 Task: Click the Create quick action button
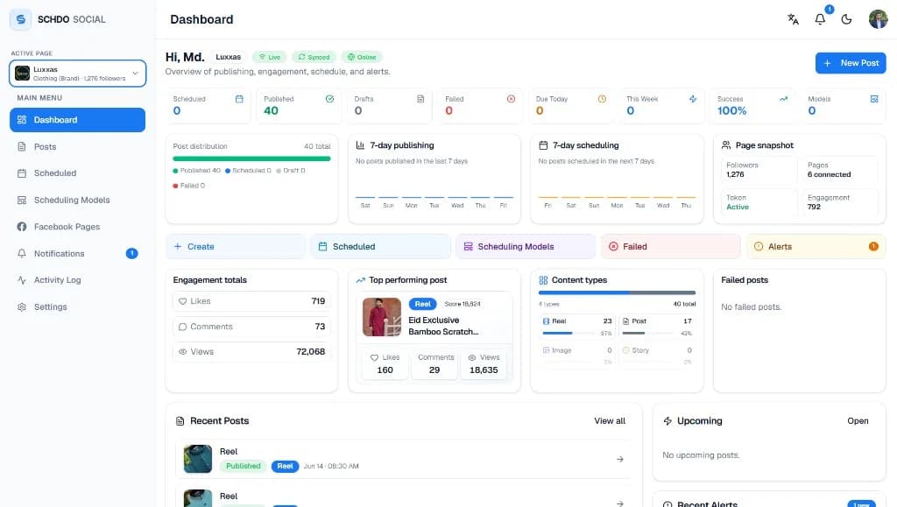pyautogui.click(x=236, y=246)
